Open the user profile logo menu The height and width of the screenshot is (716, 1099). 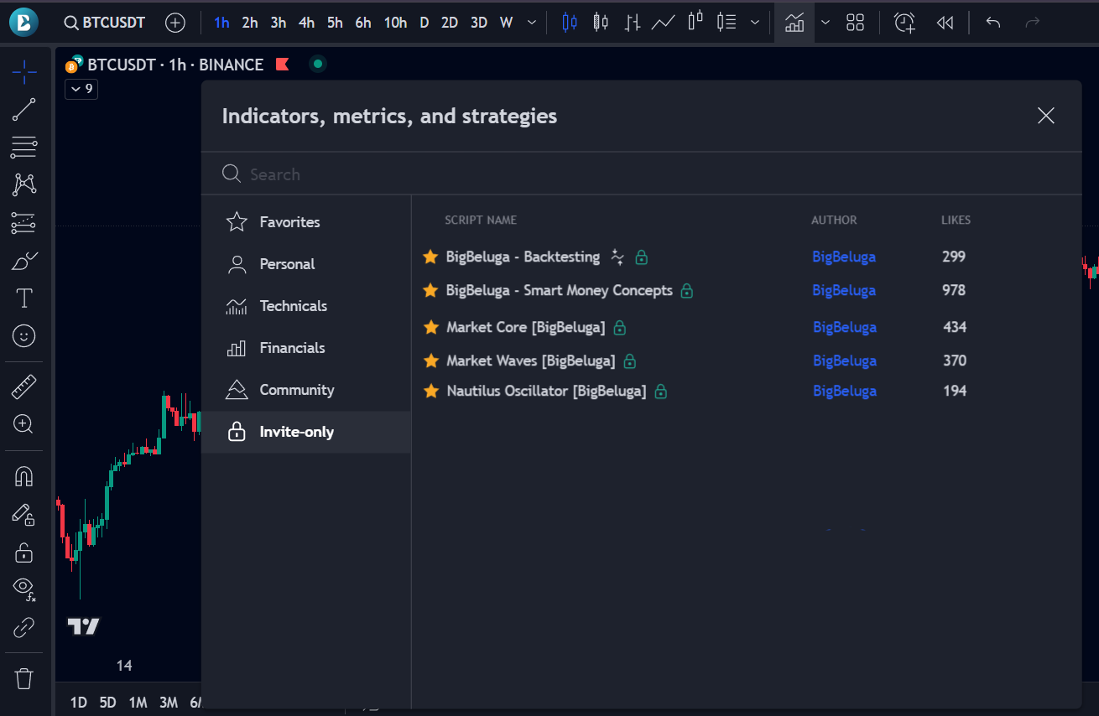pyautogui.click(x=24, y=23)
